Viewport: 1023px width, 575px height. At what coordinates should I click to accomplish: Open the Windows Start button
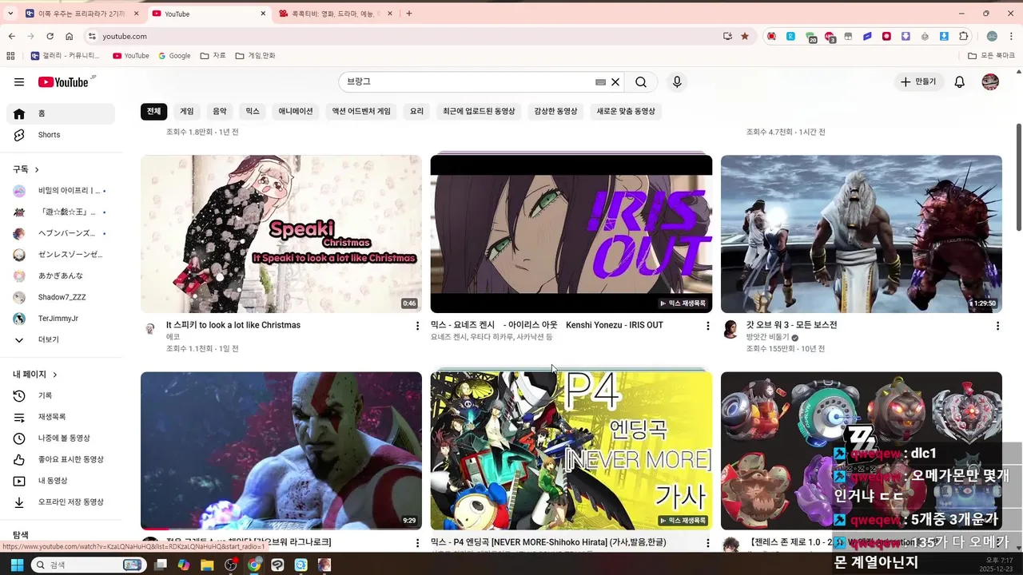(17, 565)
